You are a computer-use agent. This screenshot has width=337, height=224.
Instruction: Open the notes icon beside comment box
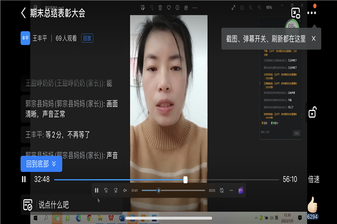pos(28,204)
